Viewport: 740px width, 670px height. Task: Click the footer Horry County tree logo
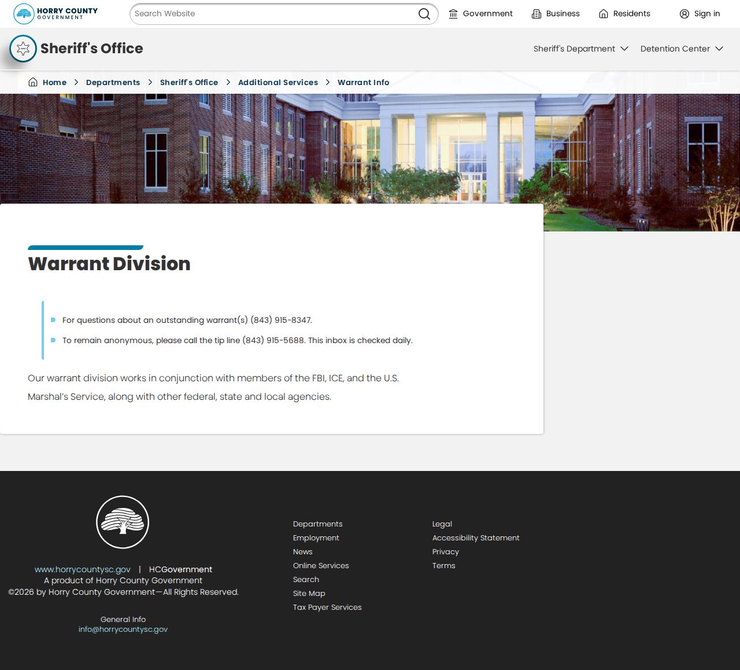tap(123, 522)
